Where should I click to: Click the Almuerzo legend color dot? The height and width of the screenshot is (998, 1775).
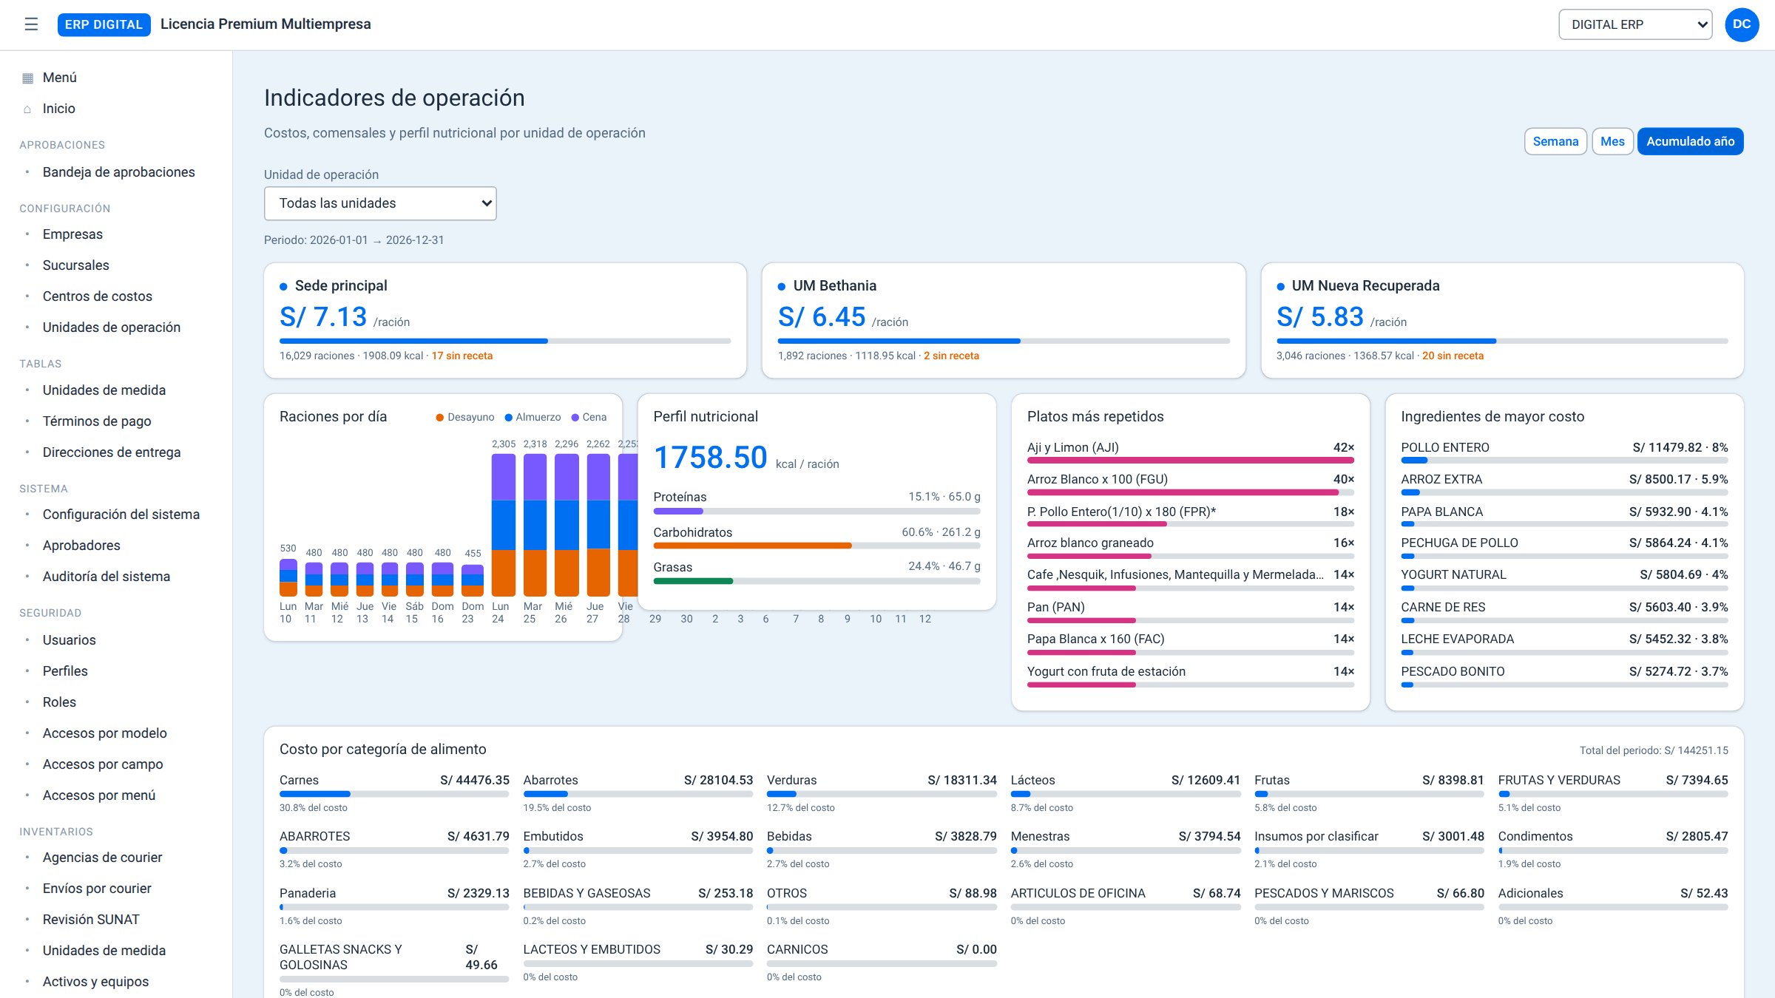pyautogui.click(x=508, y=418)
